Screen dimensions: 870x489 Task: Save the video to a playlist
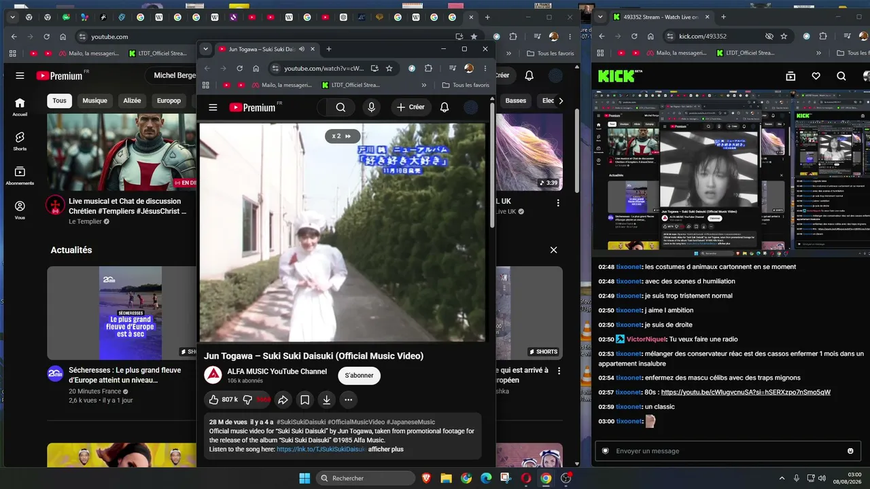(x=305, y=400)
